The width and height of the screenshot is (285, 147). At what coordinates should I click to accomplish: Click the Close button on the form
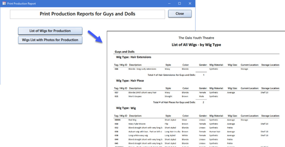tap(180, 13)
